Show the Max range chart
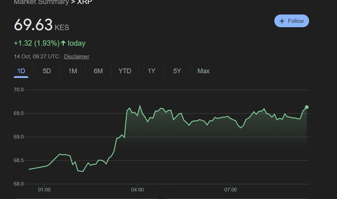Image resolution: width=337 pixels, height=199 pixels. click(x=203, y=71)
